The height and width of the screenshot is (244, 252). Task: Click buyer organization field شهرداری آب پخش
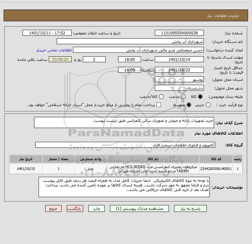pyautogui.click(x=130, y=41)
